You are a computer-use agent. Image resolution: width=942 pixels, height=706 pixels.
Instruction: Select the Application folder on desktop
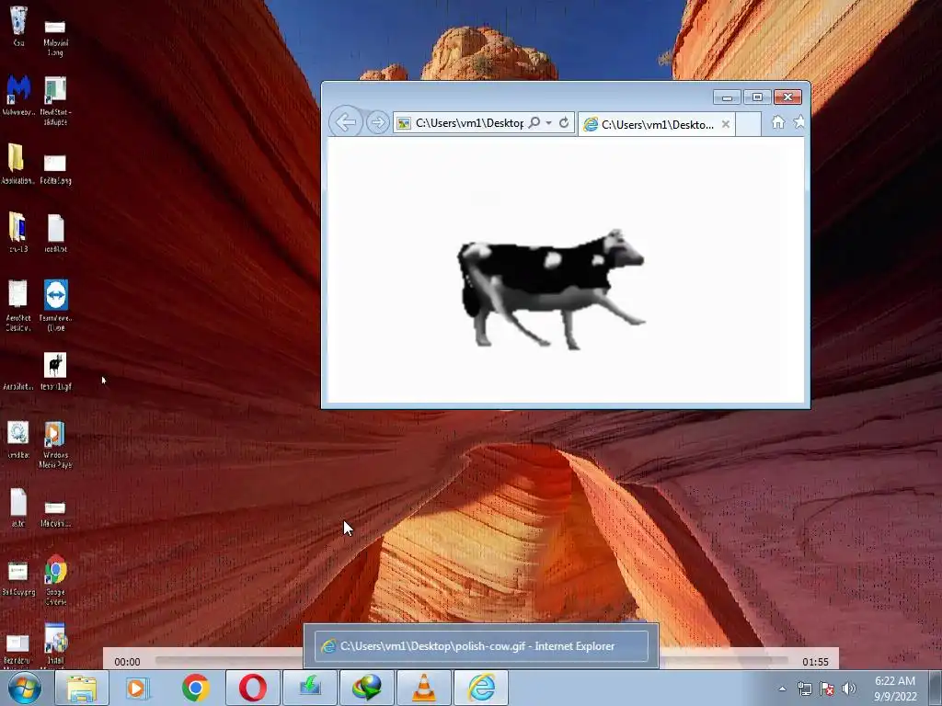pos(17,164)
